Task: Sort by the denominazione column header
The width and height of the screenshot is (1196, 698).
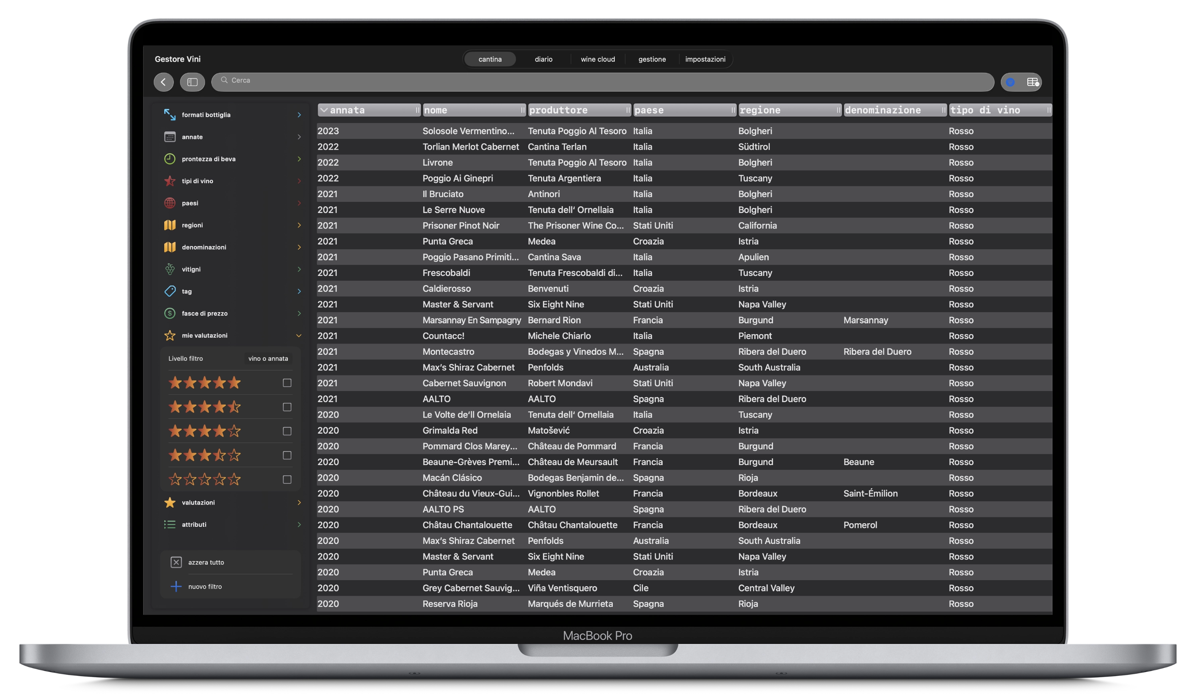Action: coord(895,110)
